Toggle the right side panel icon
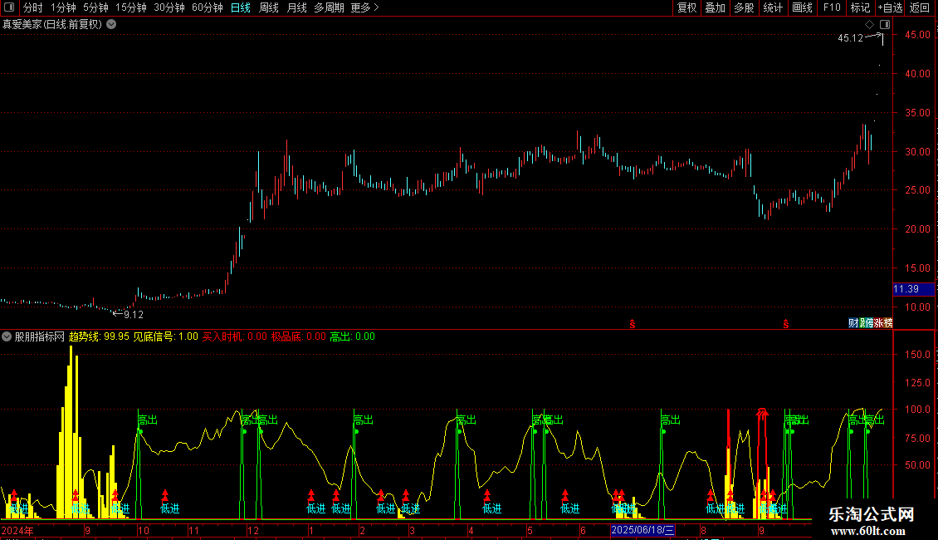 885,25
